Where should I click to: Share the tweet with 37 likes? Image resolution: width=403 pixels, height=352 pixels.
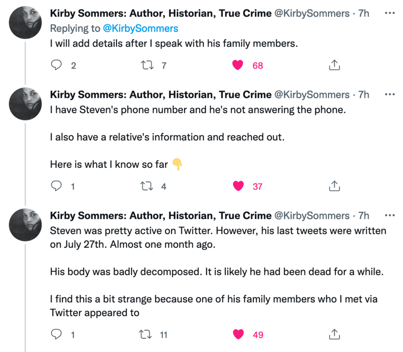(x=334, y=186)
